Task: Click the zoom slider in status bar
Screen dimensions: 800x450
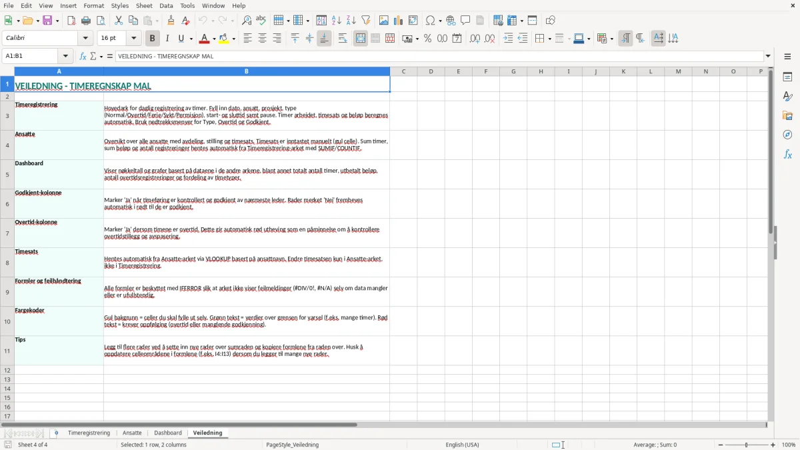Action: click(747, 445)
